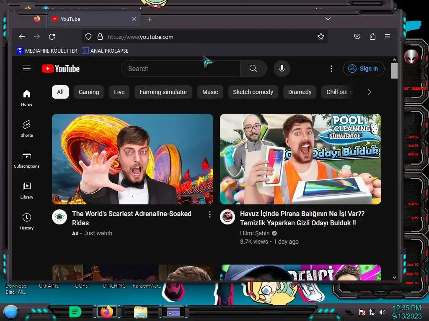Open the Hilmi Şahin channel name

(255, 233)
